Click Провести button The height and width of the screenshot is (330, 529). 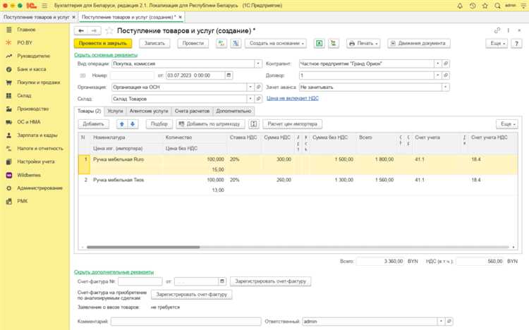point(193,44)
